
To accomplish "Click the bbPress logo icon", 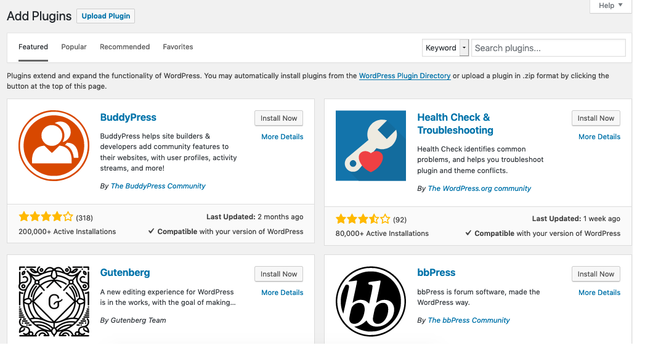I will (x=370, y=301).
